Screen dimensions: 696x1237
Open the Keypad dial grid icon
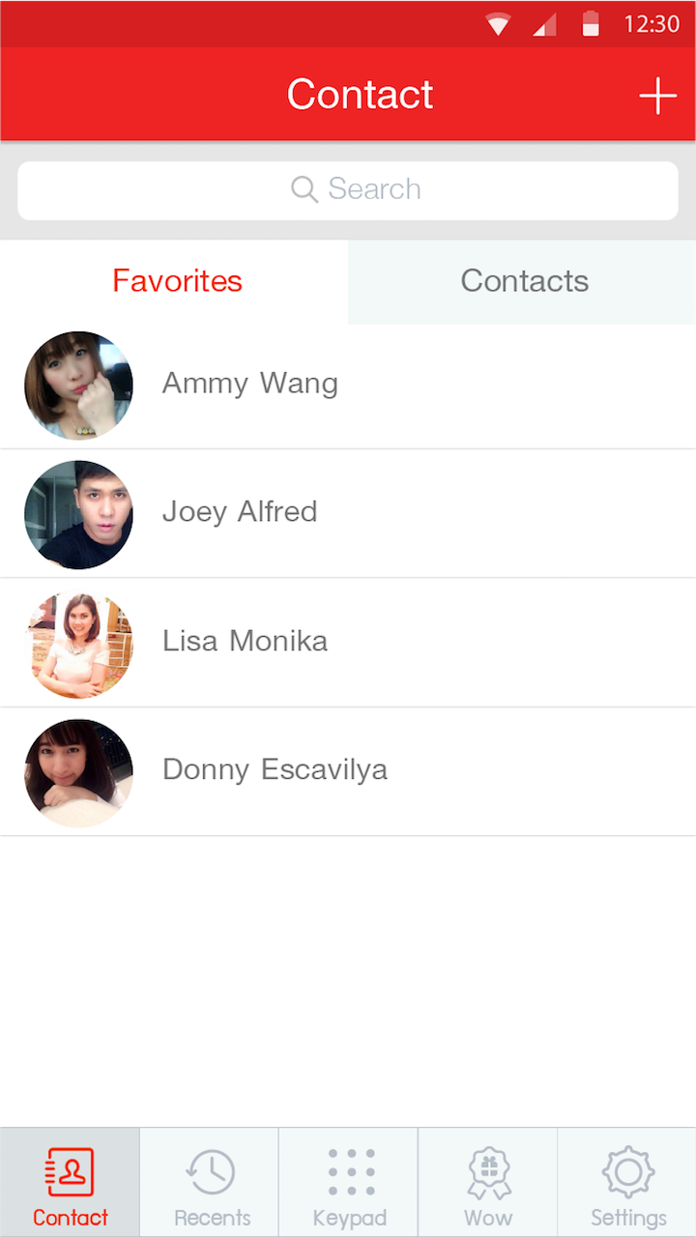350,1172
